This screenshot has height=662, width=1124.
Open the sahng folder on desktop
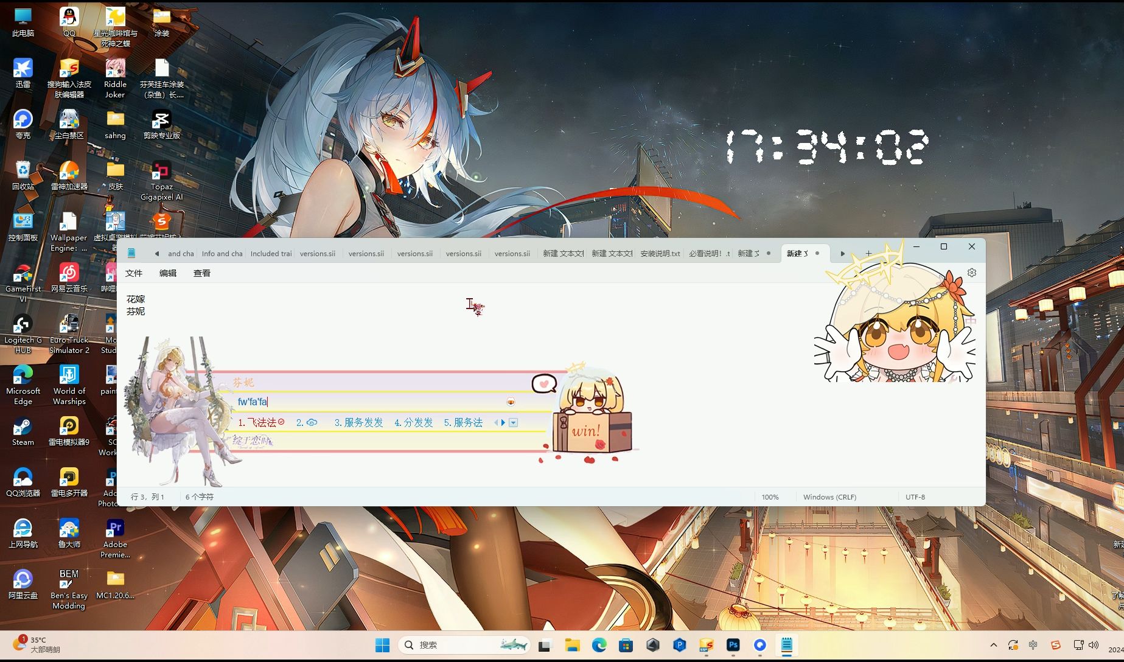coord(115,124)
